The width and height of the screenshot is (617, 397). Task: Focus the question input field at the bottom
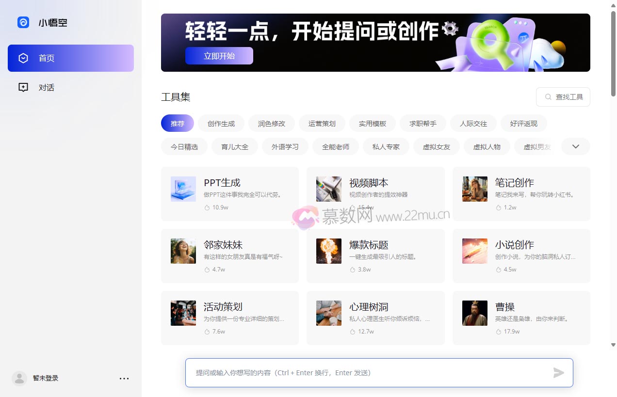pyautogui.click(x=369, y=373)
